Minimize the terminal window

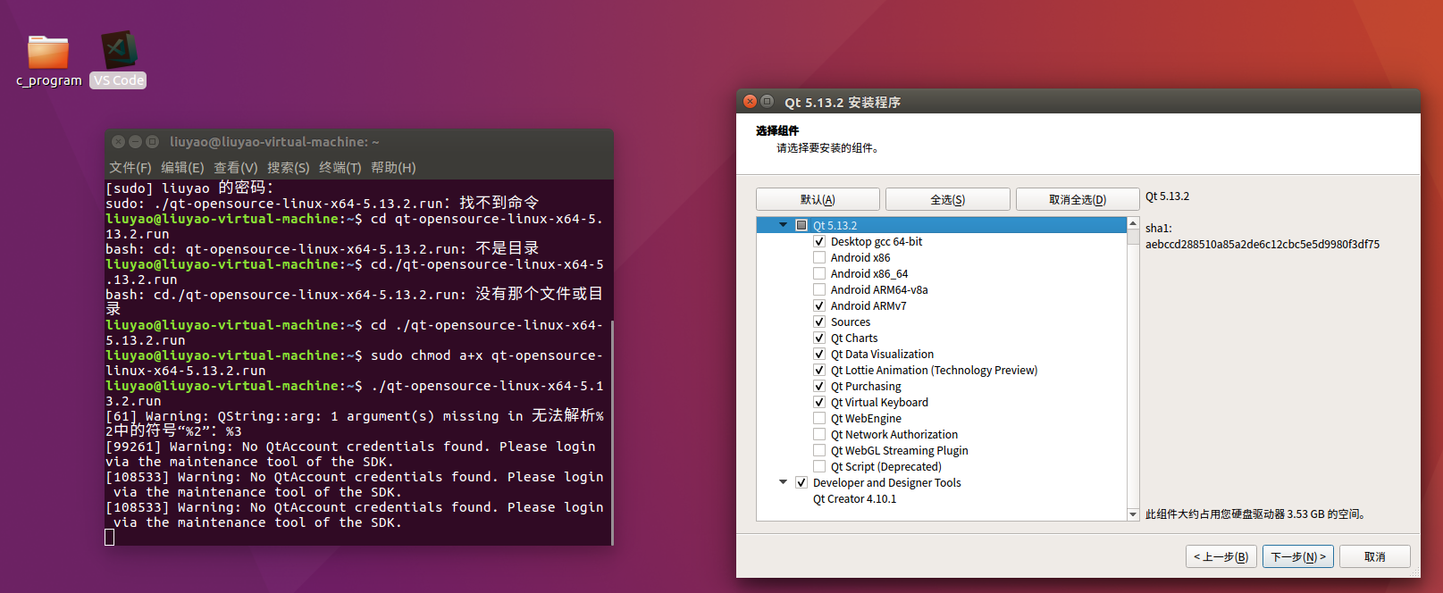(136, 142)
